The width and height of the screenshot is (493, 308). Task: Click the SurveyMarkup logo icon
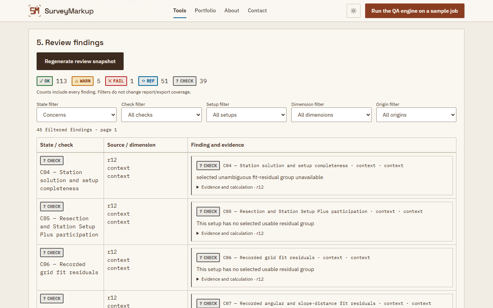tap(35, 11)
